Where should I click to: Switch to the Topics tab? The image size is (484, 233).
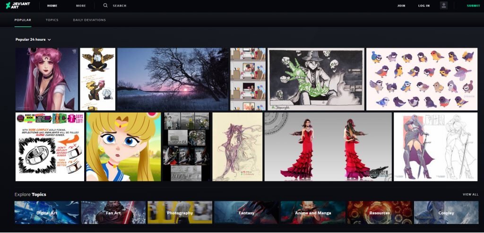click(52, 20)
